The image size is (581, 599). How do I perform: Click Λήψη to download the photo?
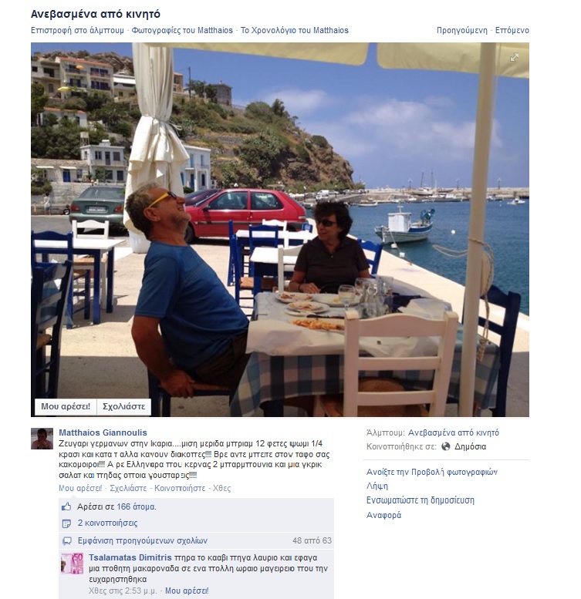click(x=377, y=486)
